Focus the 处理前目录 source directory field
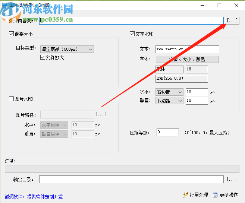Screen dimensions: 245x203 131,20
